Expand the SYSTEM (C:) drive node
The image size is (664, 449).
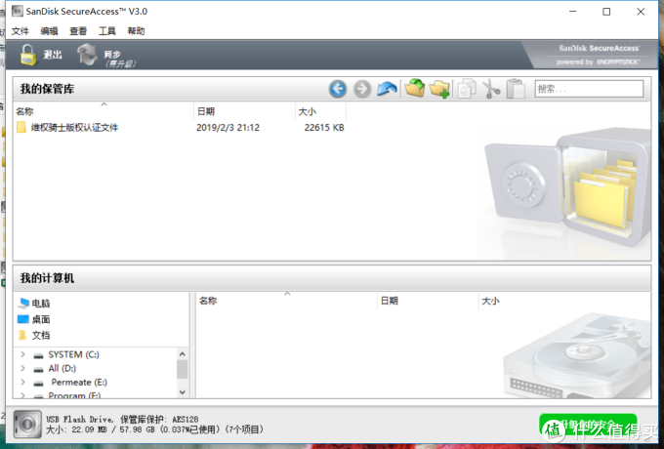tap(22, 354)
